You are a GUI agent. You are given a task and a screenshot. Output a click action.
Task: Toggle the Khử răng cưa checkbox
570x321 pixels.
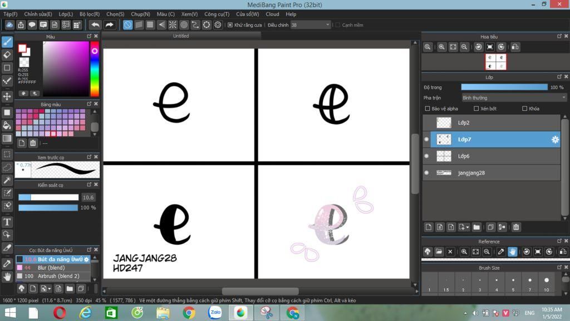tap(230, 25)
